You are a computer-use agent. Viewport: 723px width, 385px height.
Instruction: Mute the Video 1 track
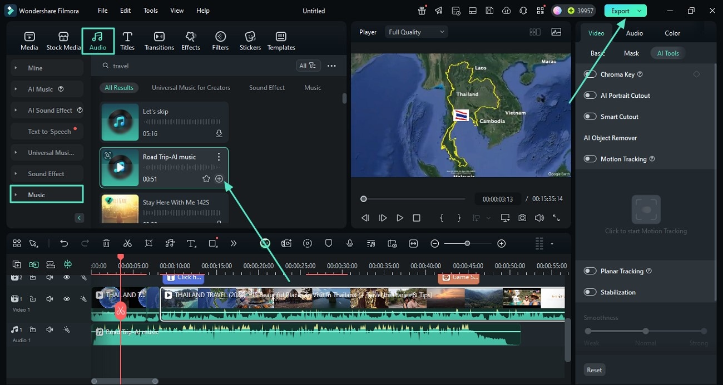point(49,299)
